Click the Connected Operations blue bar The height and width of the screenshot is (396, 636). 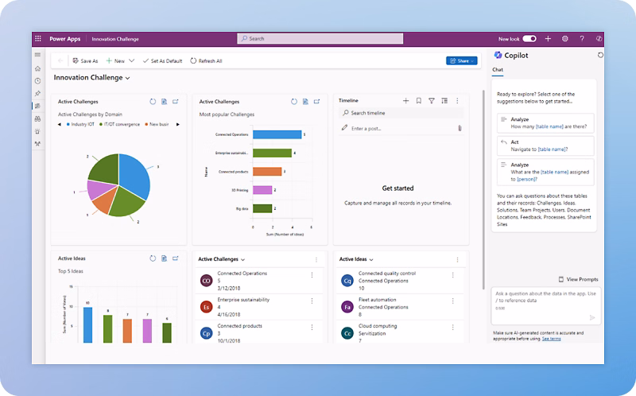point(277,134)
